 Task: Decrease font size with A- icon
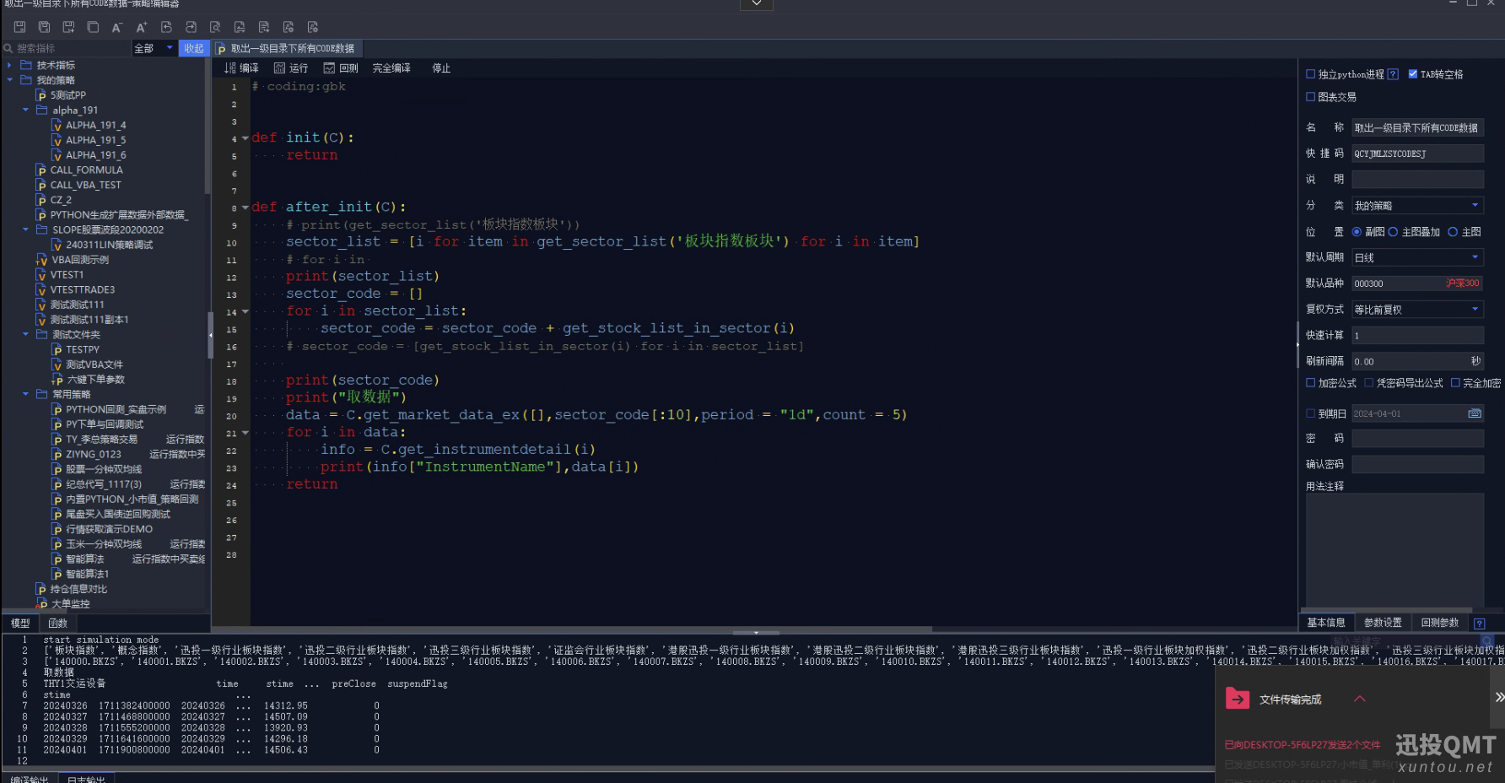pyautogui.click(x=117, y=27)
